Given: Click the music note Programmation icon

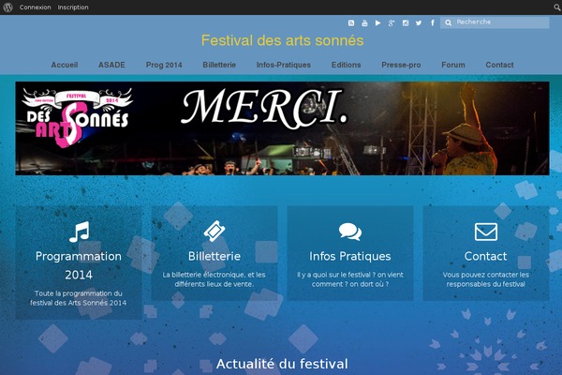Looking at the screenshot, I should 79,232.
